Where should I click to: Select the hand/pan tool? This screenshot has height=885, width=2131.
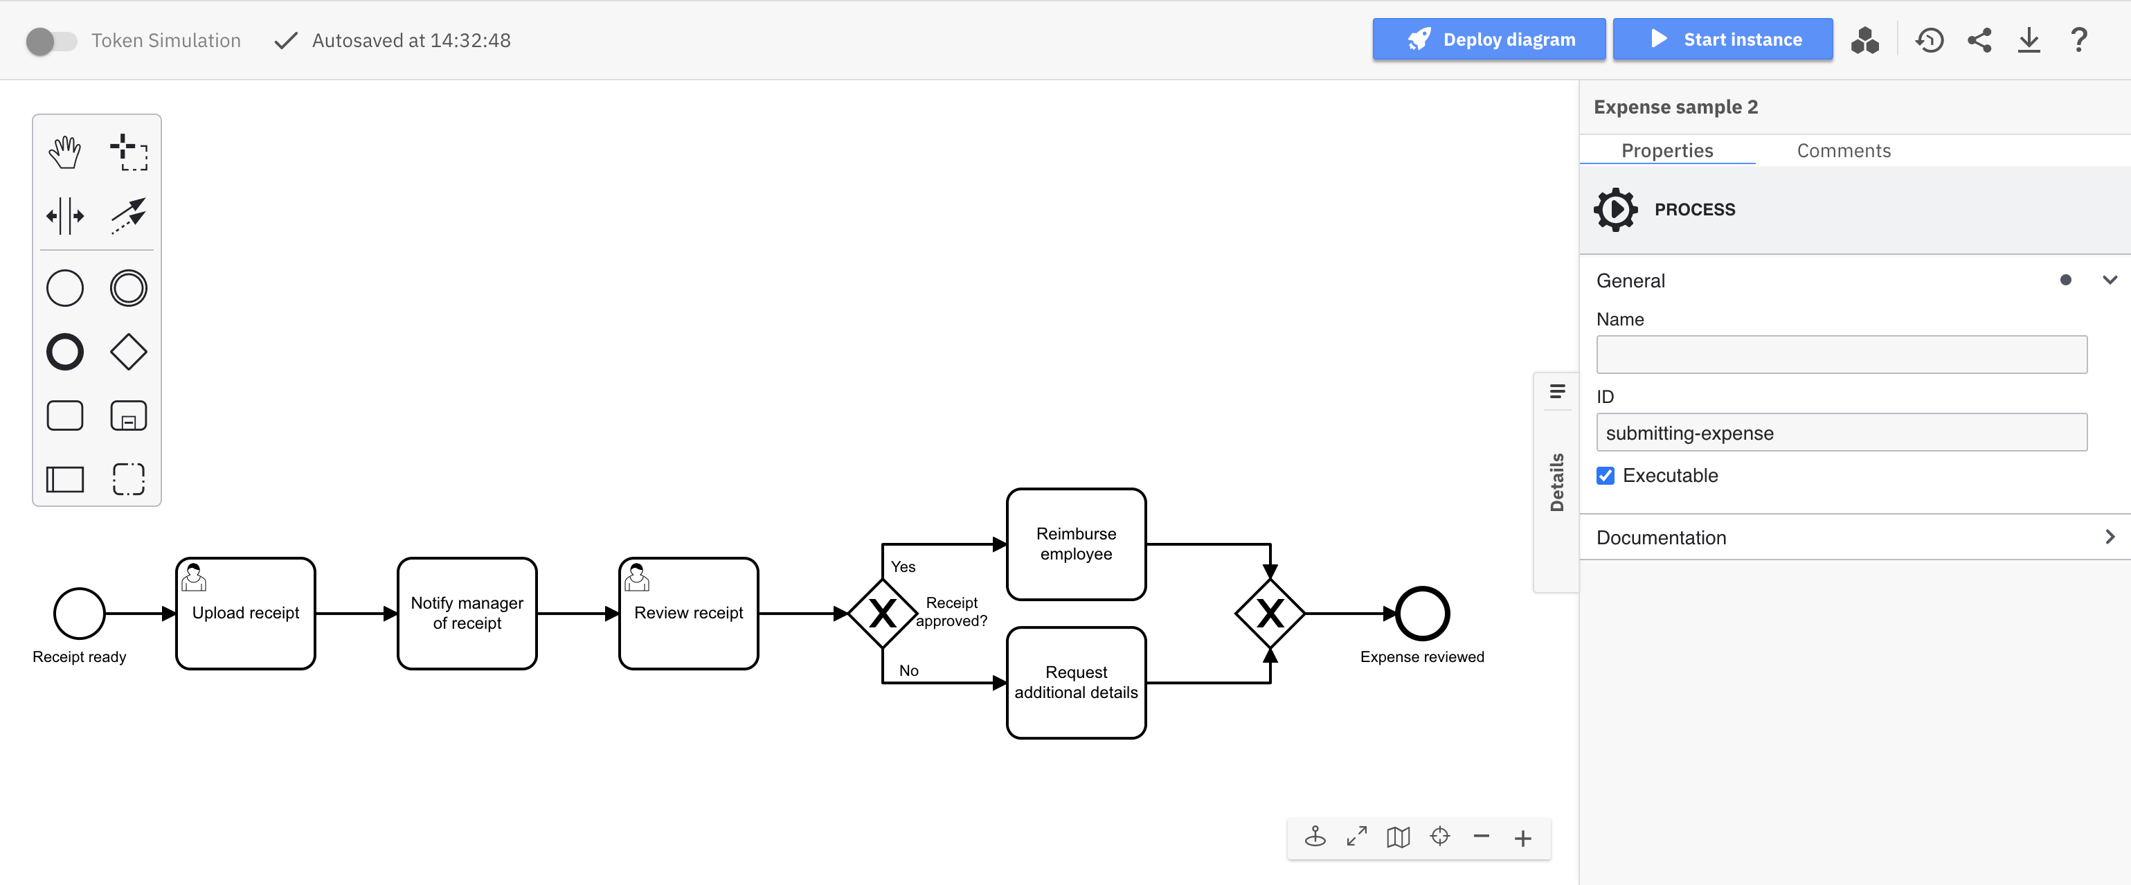pyautogui.click(x=65, y=152)
